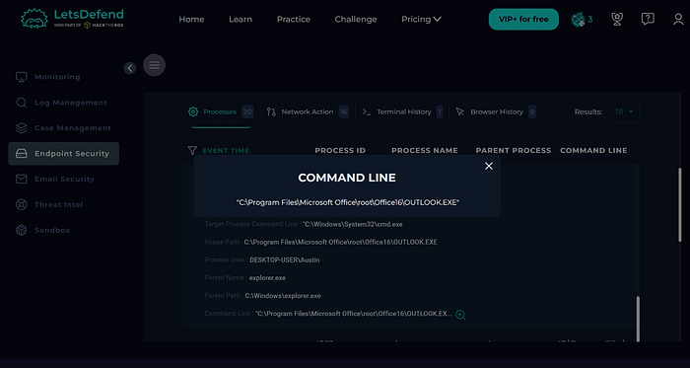Click the Browser History cursor icon

coord(460,111)
